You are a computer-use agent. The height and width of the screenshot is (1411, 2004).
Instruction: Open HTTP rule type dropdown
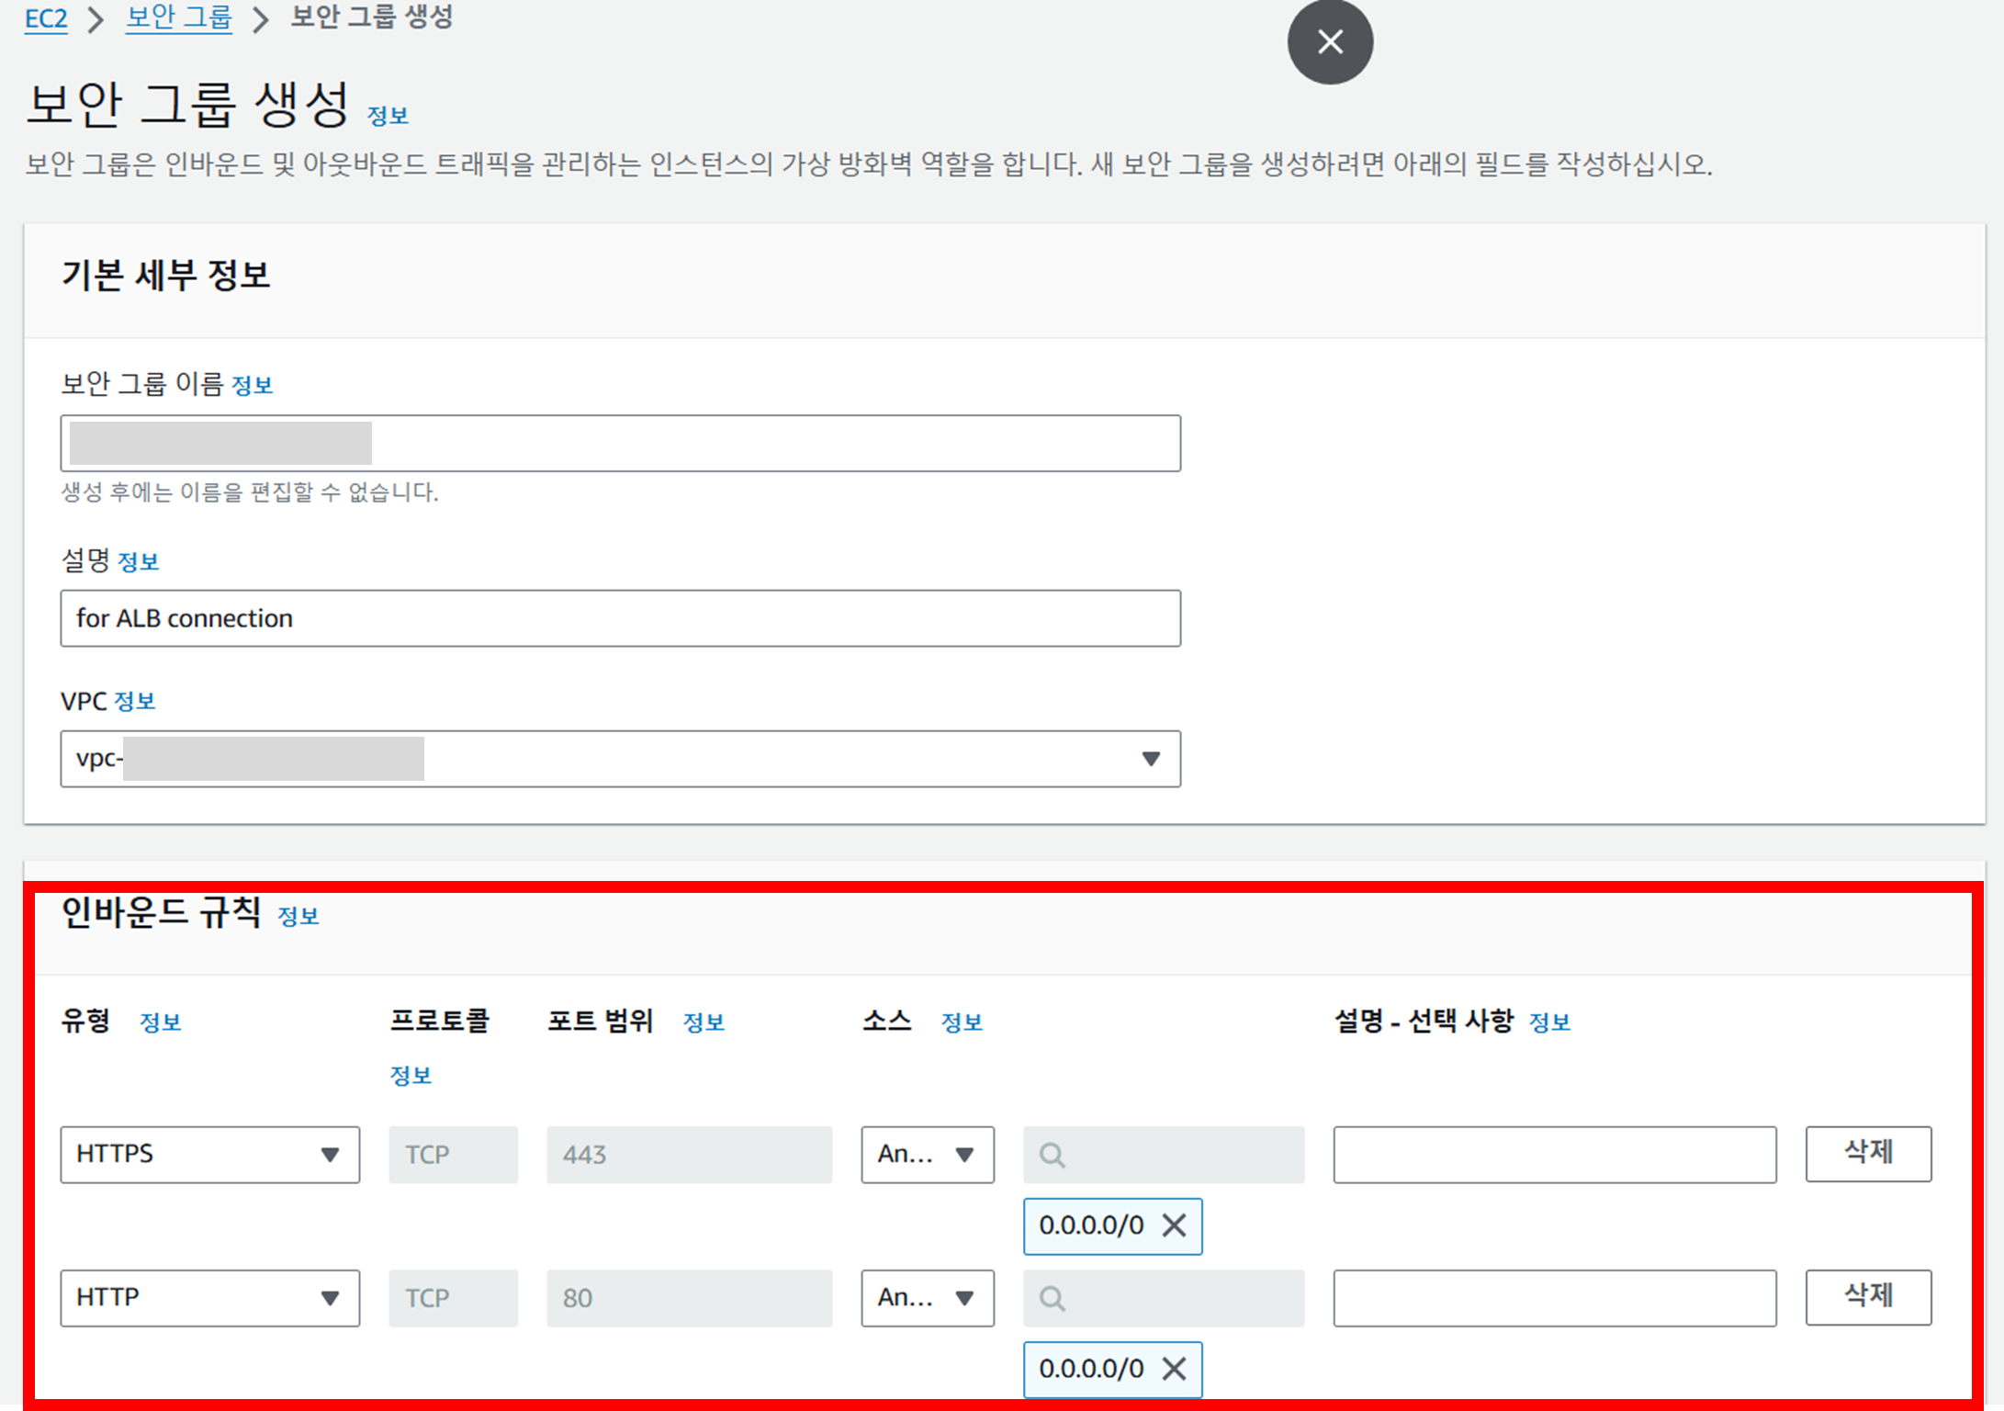[209, 1298]
